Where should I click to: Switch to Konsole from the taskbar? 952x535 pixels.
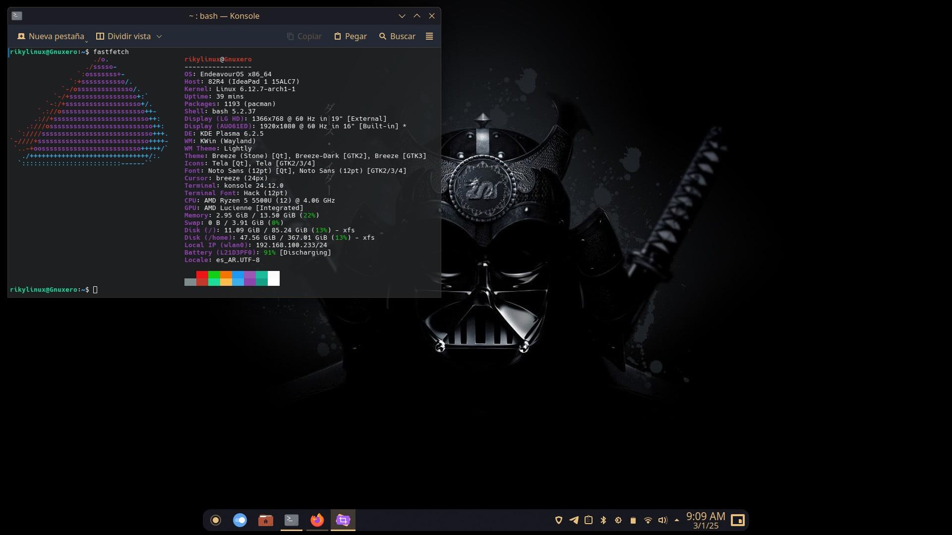point(292,520)
